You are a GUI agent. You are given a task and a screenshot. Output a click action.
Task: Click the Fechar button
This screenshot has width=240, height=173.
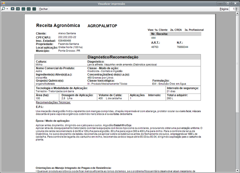tap(43, 9)
